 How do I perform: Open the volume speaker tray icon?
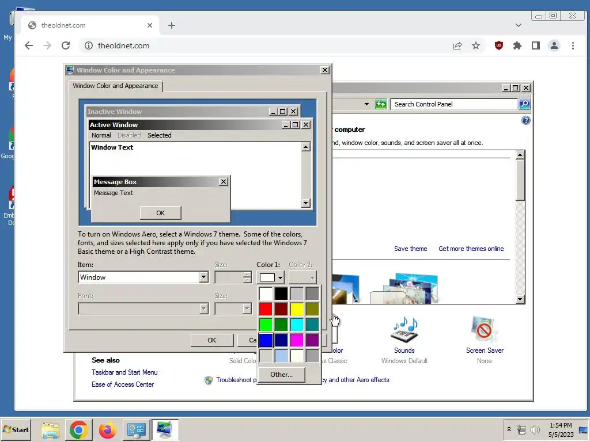(535, 429)
